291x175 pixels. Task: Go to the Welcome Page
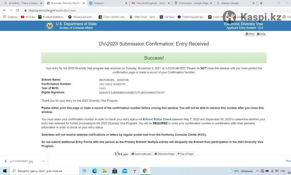click(x=164, y=154)
